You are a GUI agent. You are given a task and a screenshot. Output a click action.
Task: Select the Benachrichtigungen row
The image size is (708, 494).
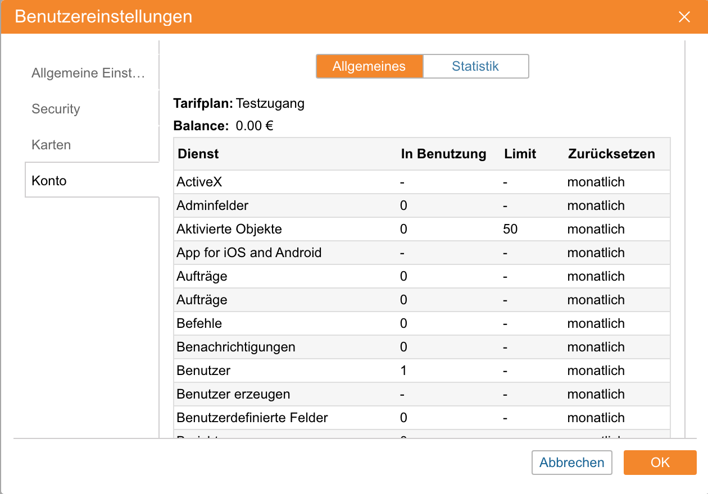coord(236,347)
